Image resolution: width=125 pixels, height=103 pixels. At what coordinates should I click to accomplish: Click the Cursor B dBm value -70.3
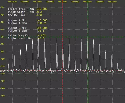coord(40,31)
